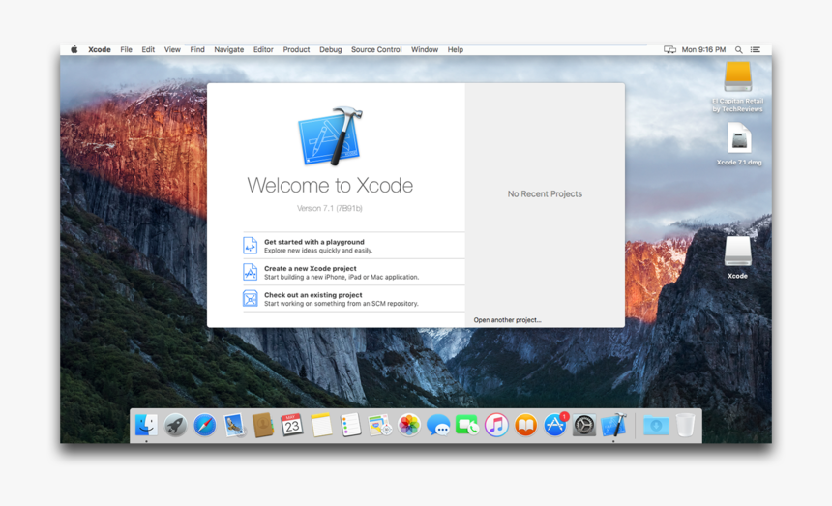Choose Get started with a playground
Viewport: 832px width, 506px height.
click(x=354, y=246)
